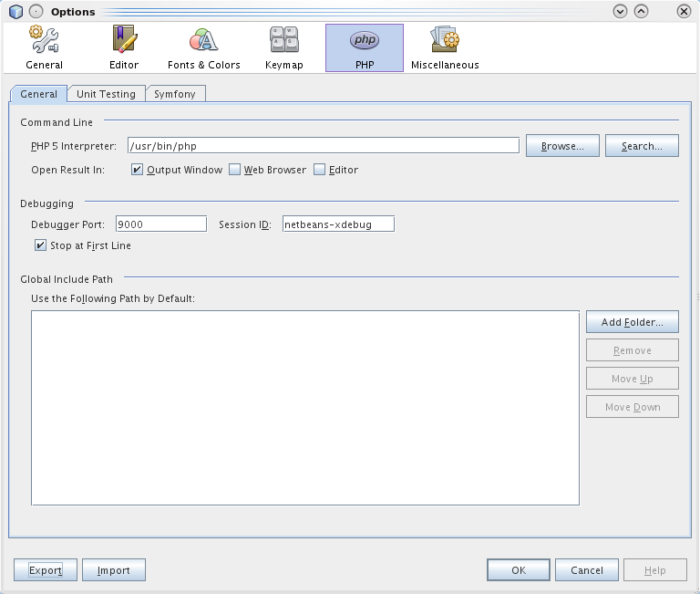The height and width of the screenshot is (594, 700).
Task: Click 'Use the Following Path by Default' label
Action: pos(113,298)
